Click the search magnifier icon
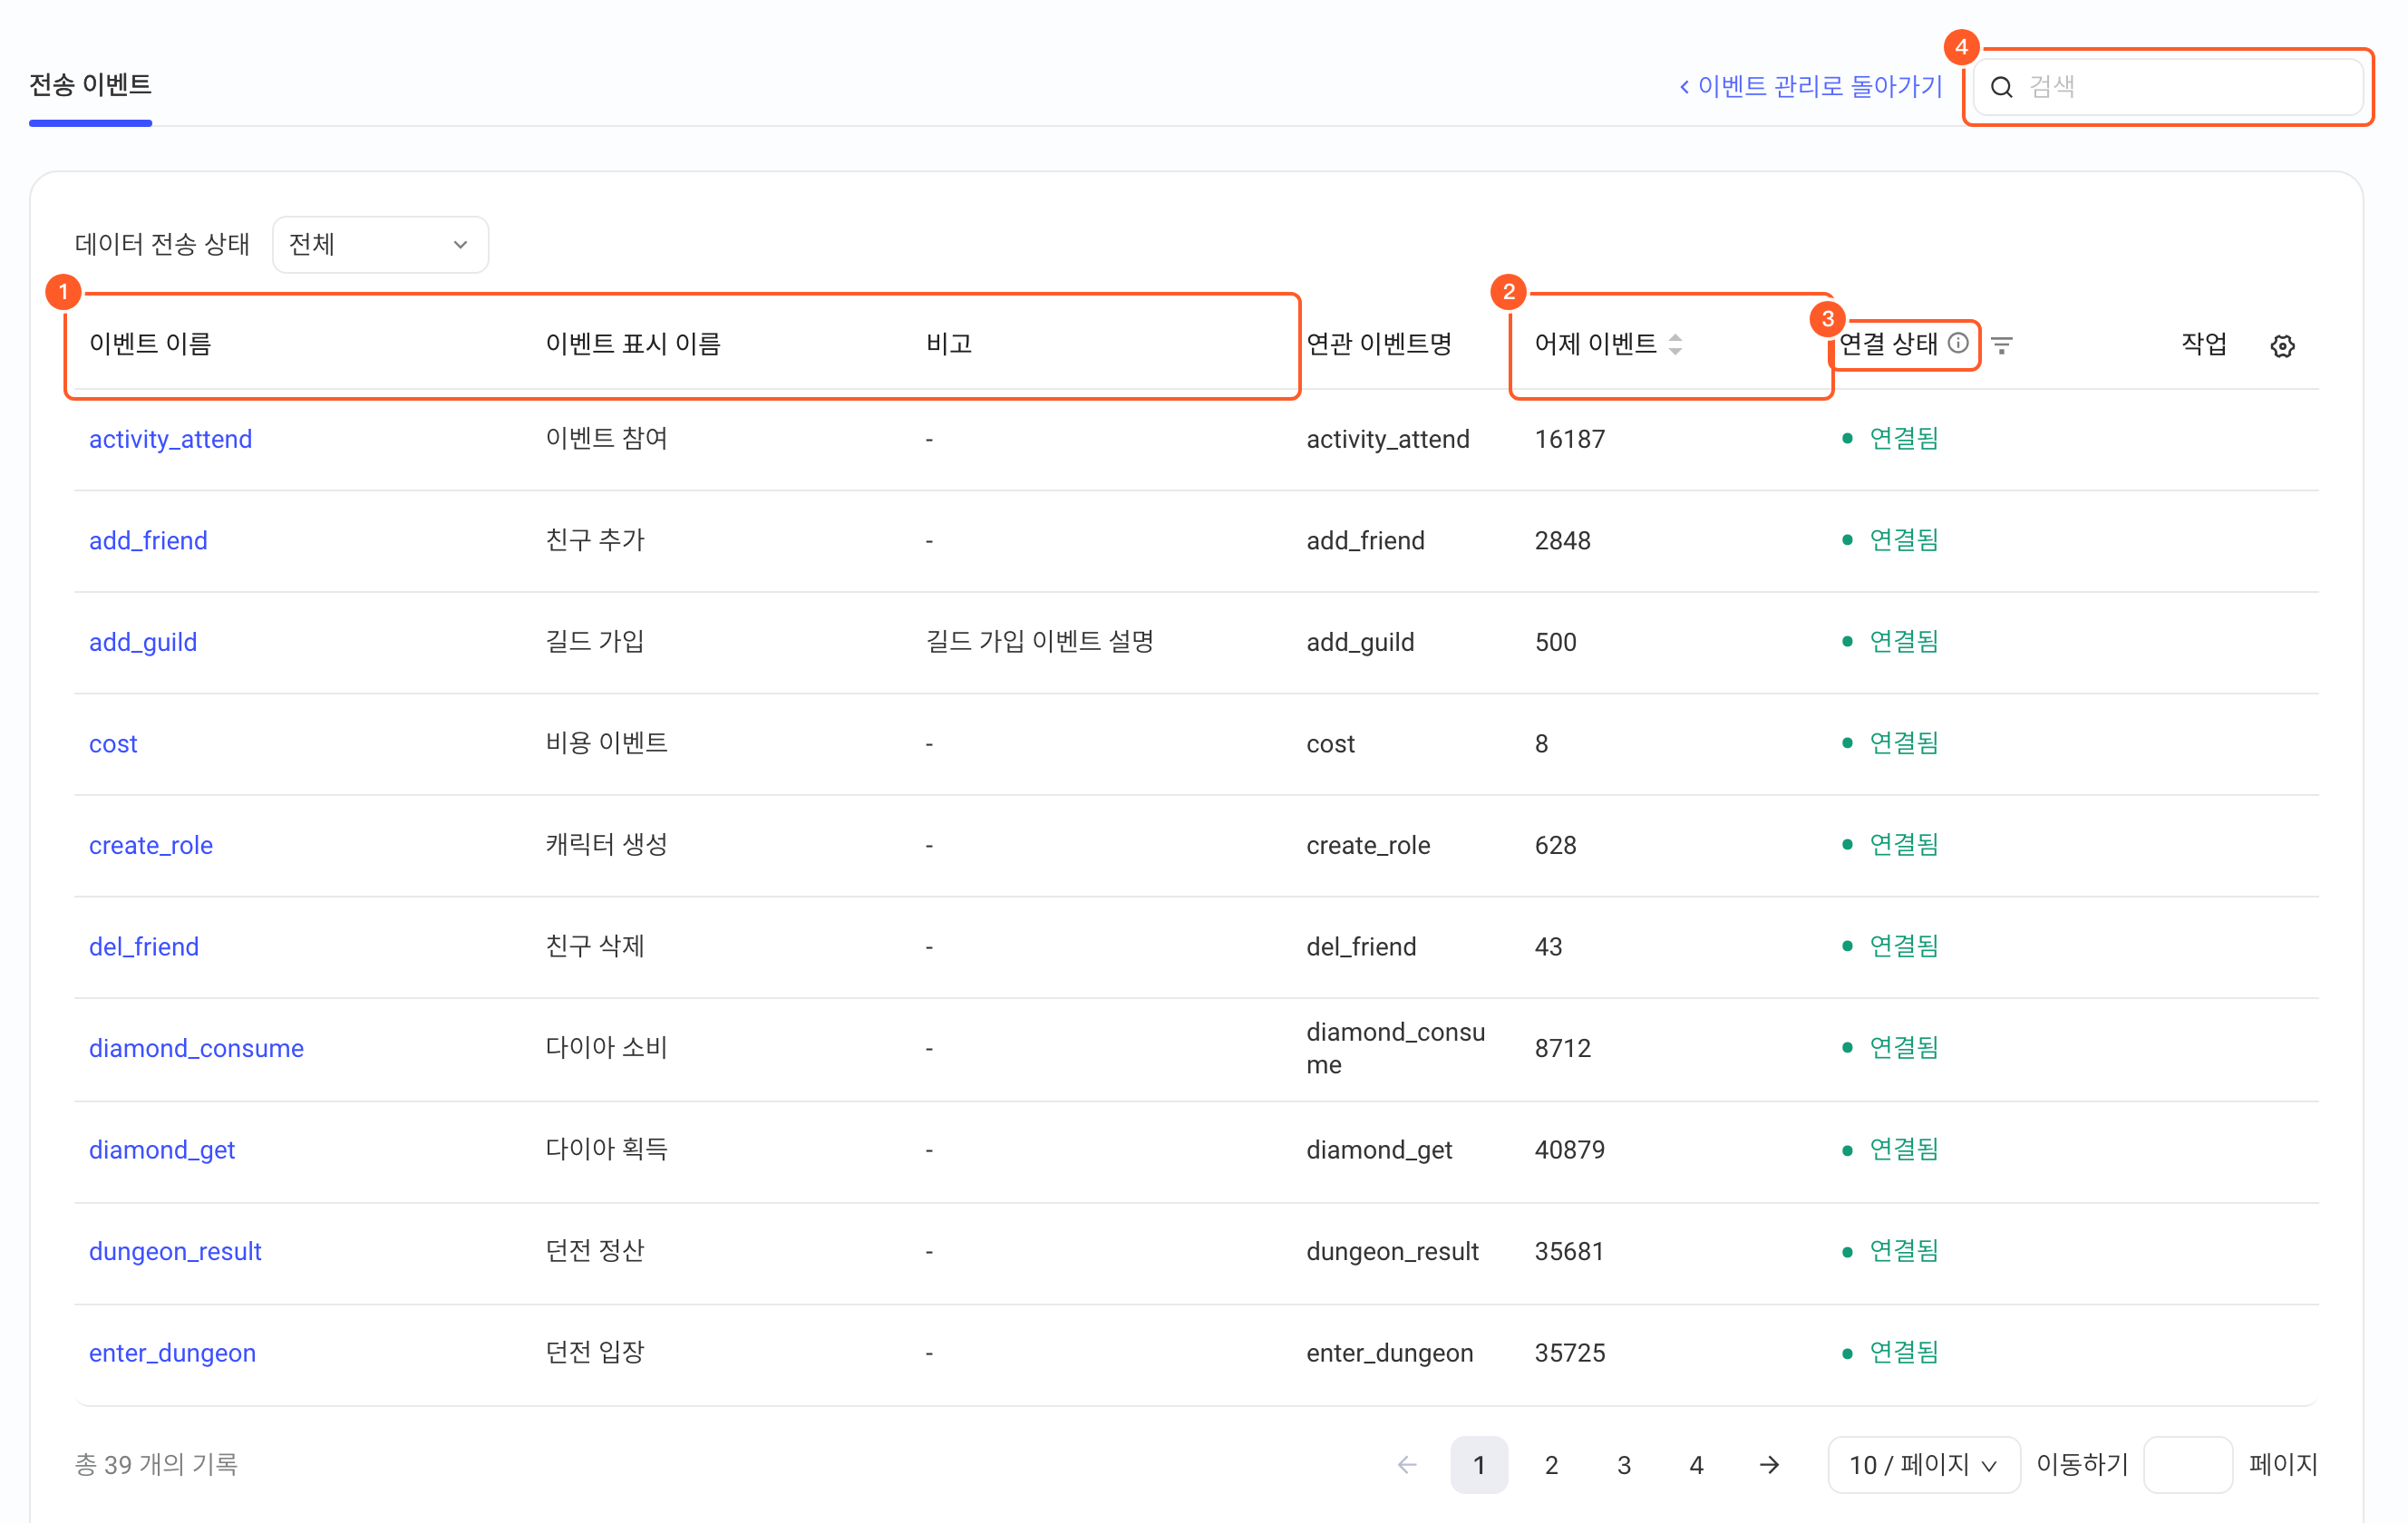2408x1523 pixels. pos(2001,87)
